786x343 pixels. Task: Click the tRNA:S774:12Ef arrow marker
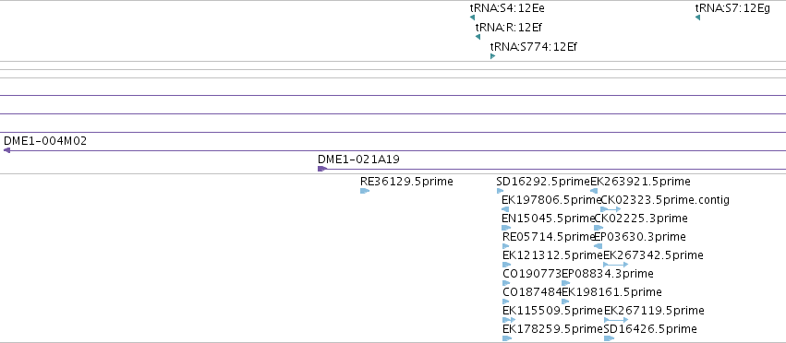493,56
